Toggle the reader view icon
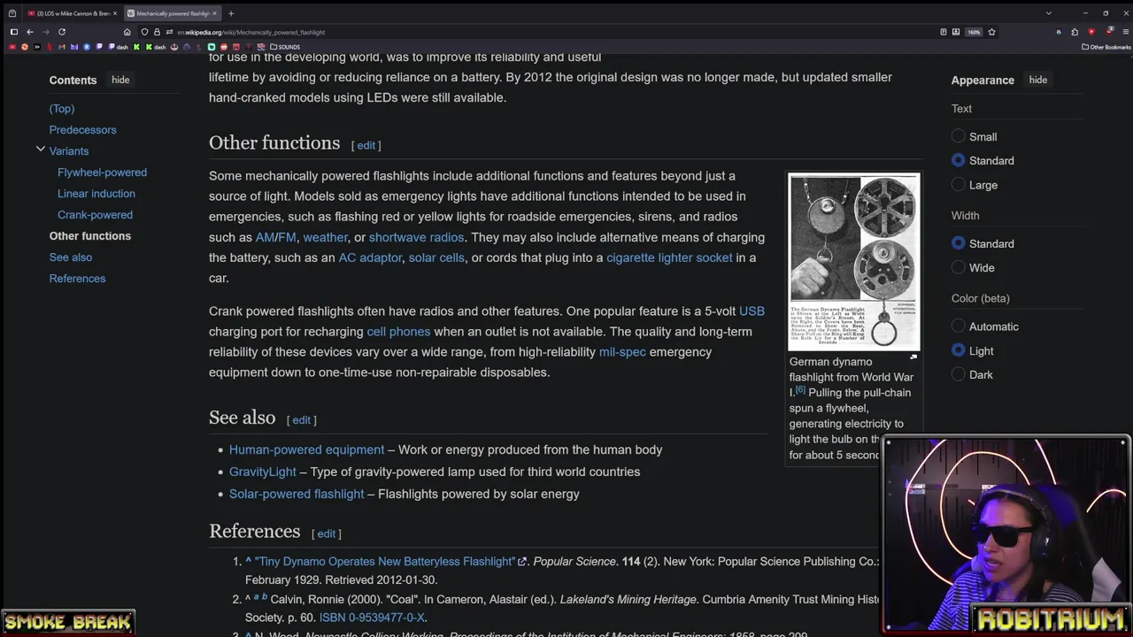Screen dimensions: 1133x637 pos(944,32)
